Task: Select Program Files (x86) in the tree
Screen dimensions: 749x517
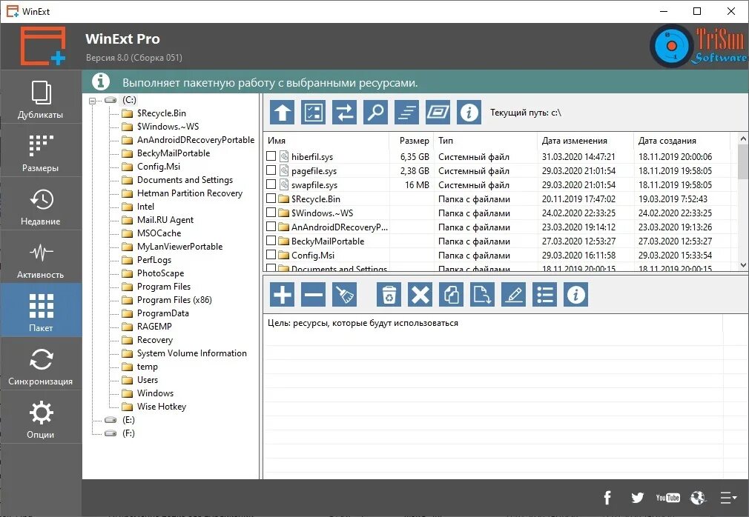Action: 174,300
